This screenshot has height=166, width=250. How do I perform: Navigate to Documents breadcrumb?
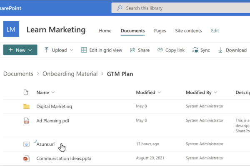(18, 74)
